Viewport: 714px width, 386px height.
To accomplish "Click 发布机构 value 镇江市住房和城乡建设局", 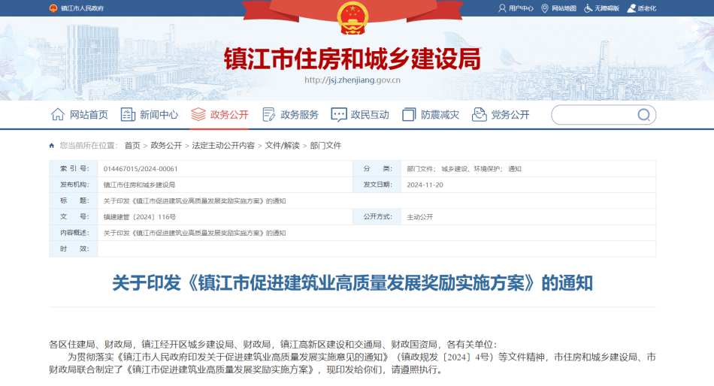I will coord(139,185).
